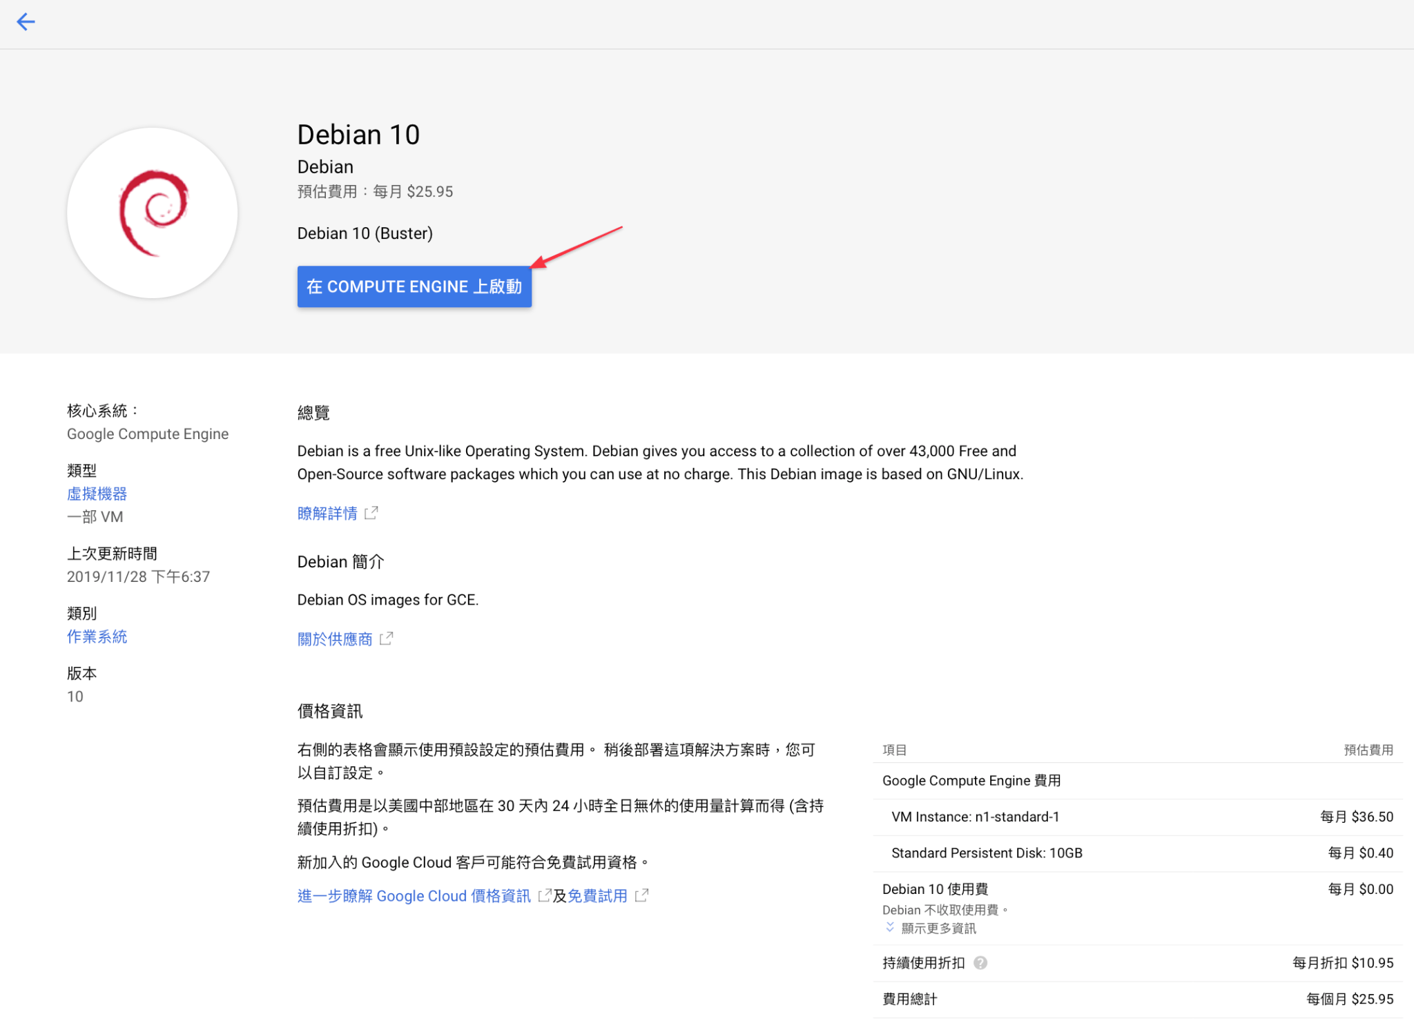Click the 項目 column header
The image size is (1414, 1021).
pyautogui.click(x=894, y=750)
